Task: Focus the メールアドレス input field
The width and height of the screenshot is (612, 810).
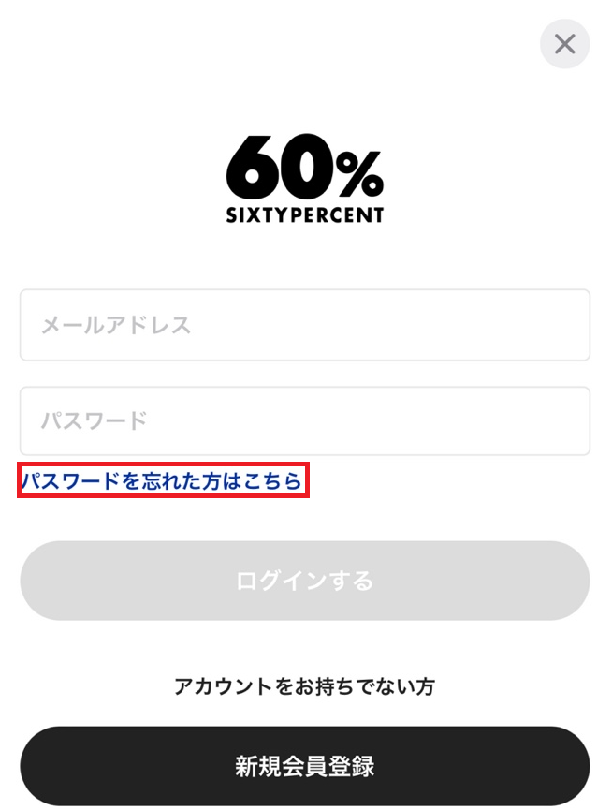Action: click(305, 325)
